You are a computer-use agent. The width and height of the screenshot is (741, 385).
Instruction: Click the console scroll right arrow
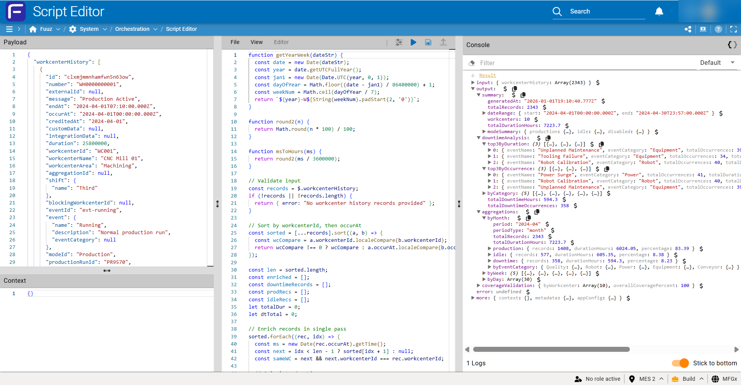pyautogui.click(x=736, y=350)
